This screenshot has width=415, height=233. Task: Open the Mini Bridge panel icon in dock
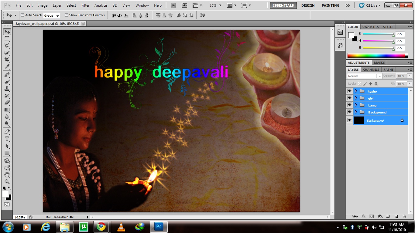(340, 32)
